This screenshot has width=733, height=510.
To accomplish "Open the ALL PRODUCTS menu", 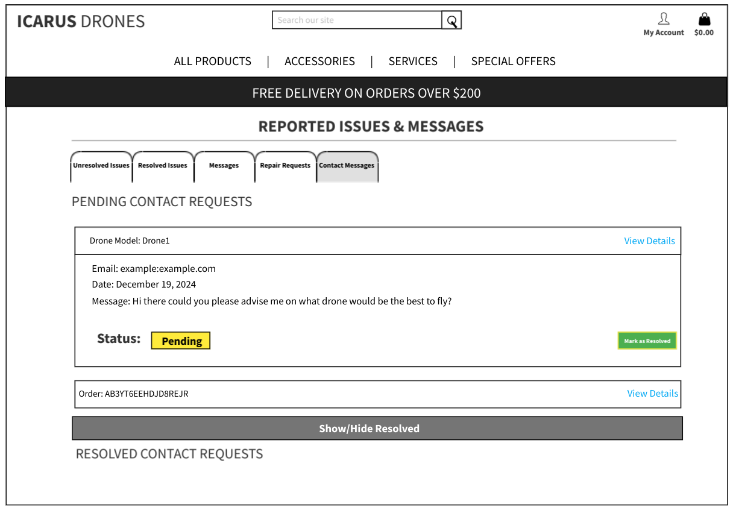I will click(x=212, y=61).
